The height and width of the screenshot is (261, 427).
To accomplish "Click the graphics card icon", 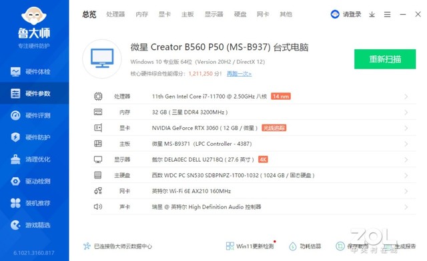I will tap(98, 128).
